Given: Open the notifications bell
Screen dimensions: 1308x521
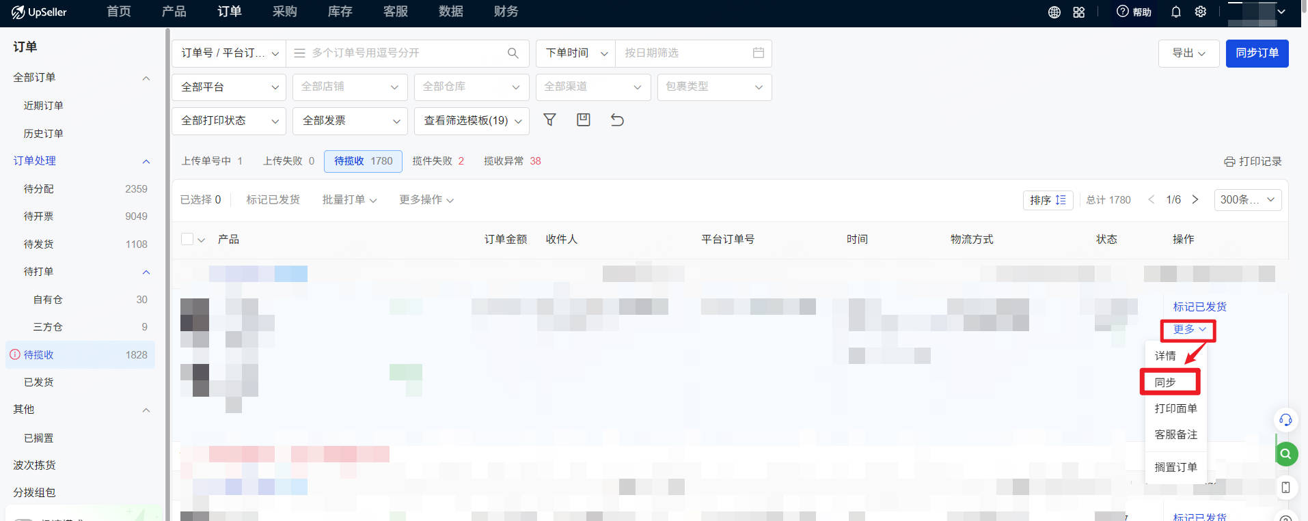Looking at the screenshot, I should click(1176, 12).
